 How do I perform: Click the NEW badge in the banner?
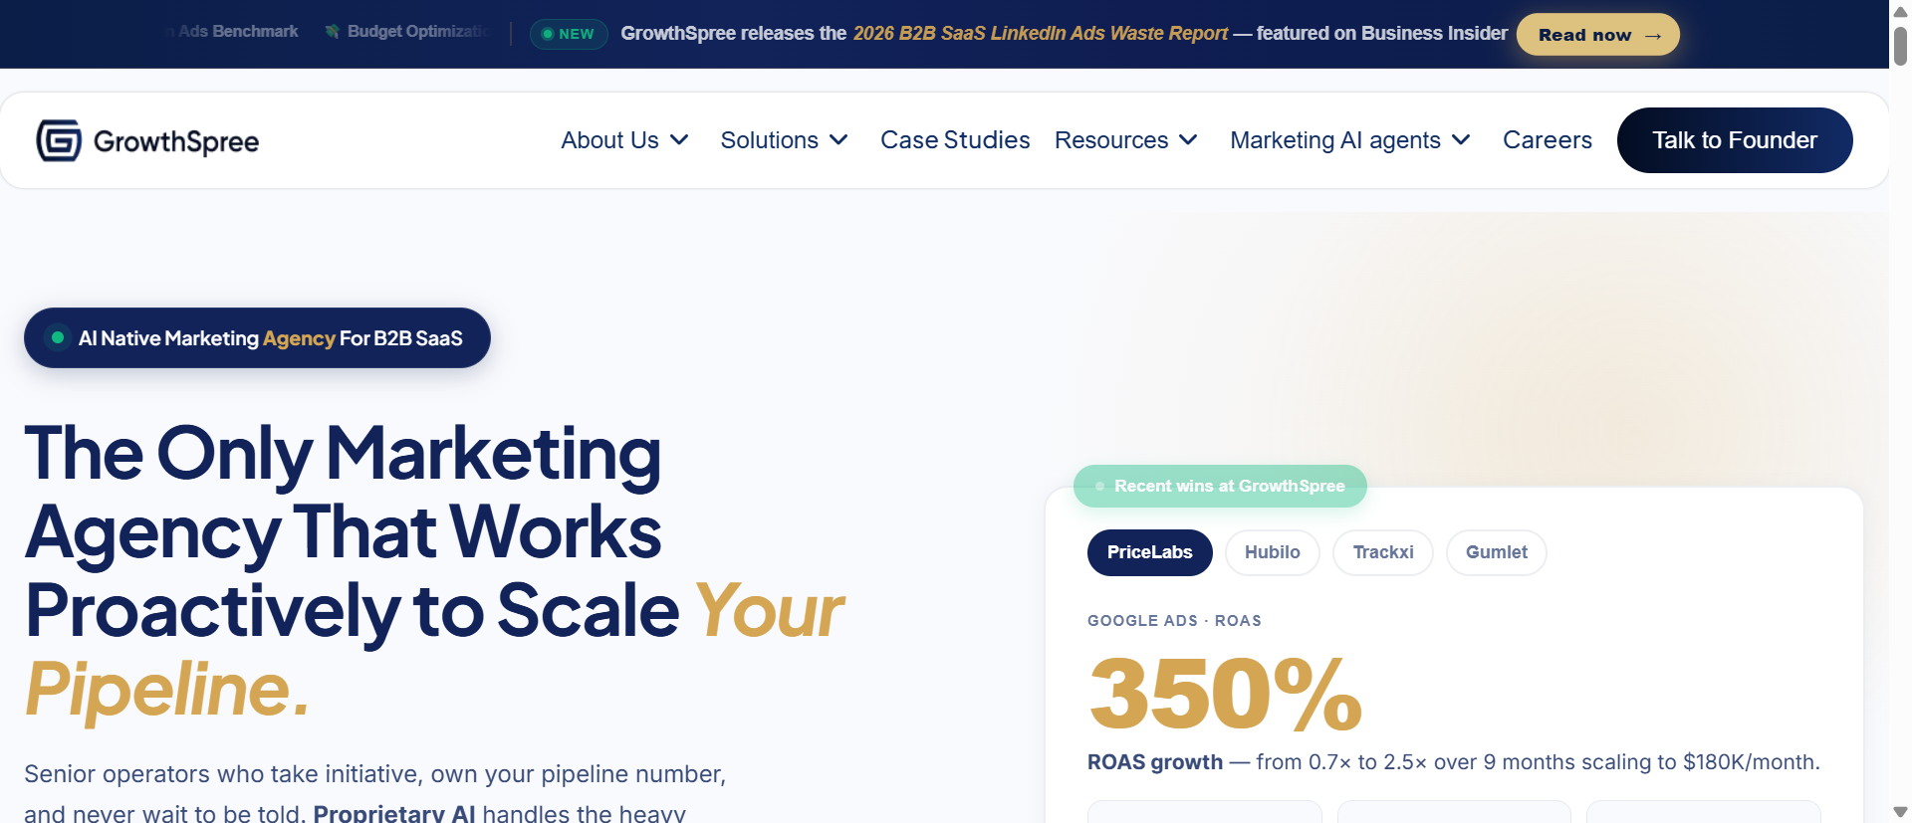569,34
